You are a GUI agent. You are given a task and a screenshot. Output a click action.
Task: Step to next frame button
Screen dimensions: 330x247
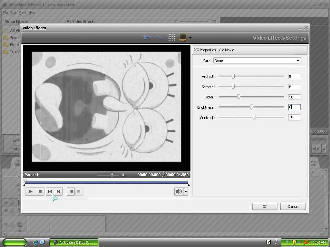[x=58, y=192]
